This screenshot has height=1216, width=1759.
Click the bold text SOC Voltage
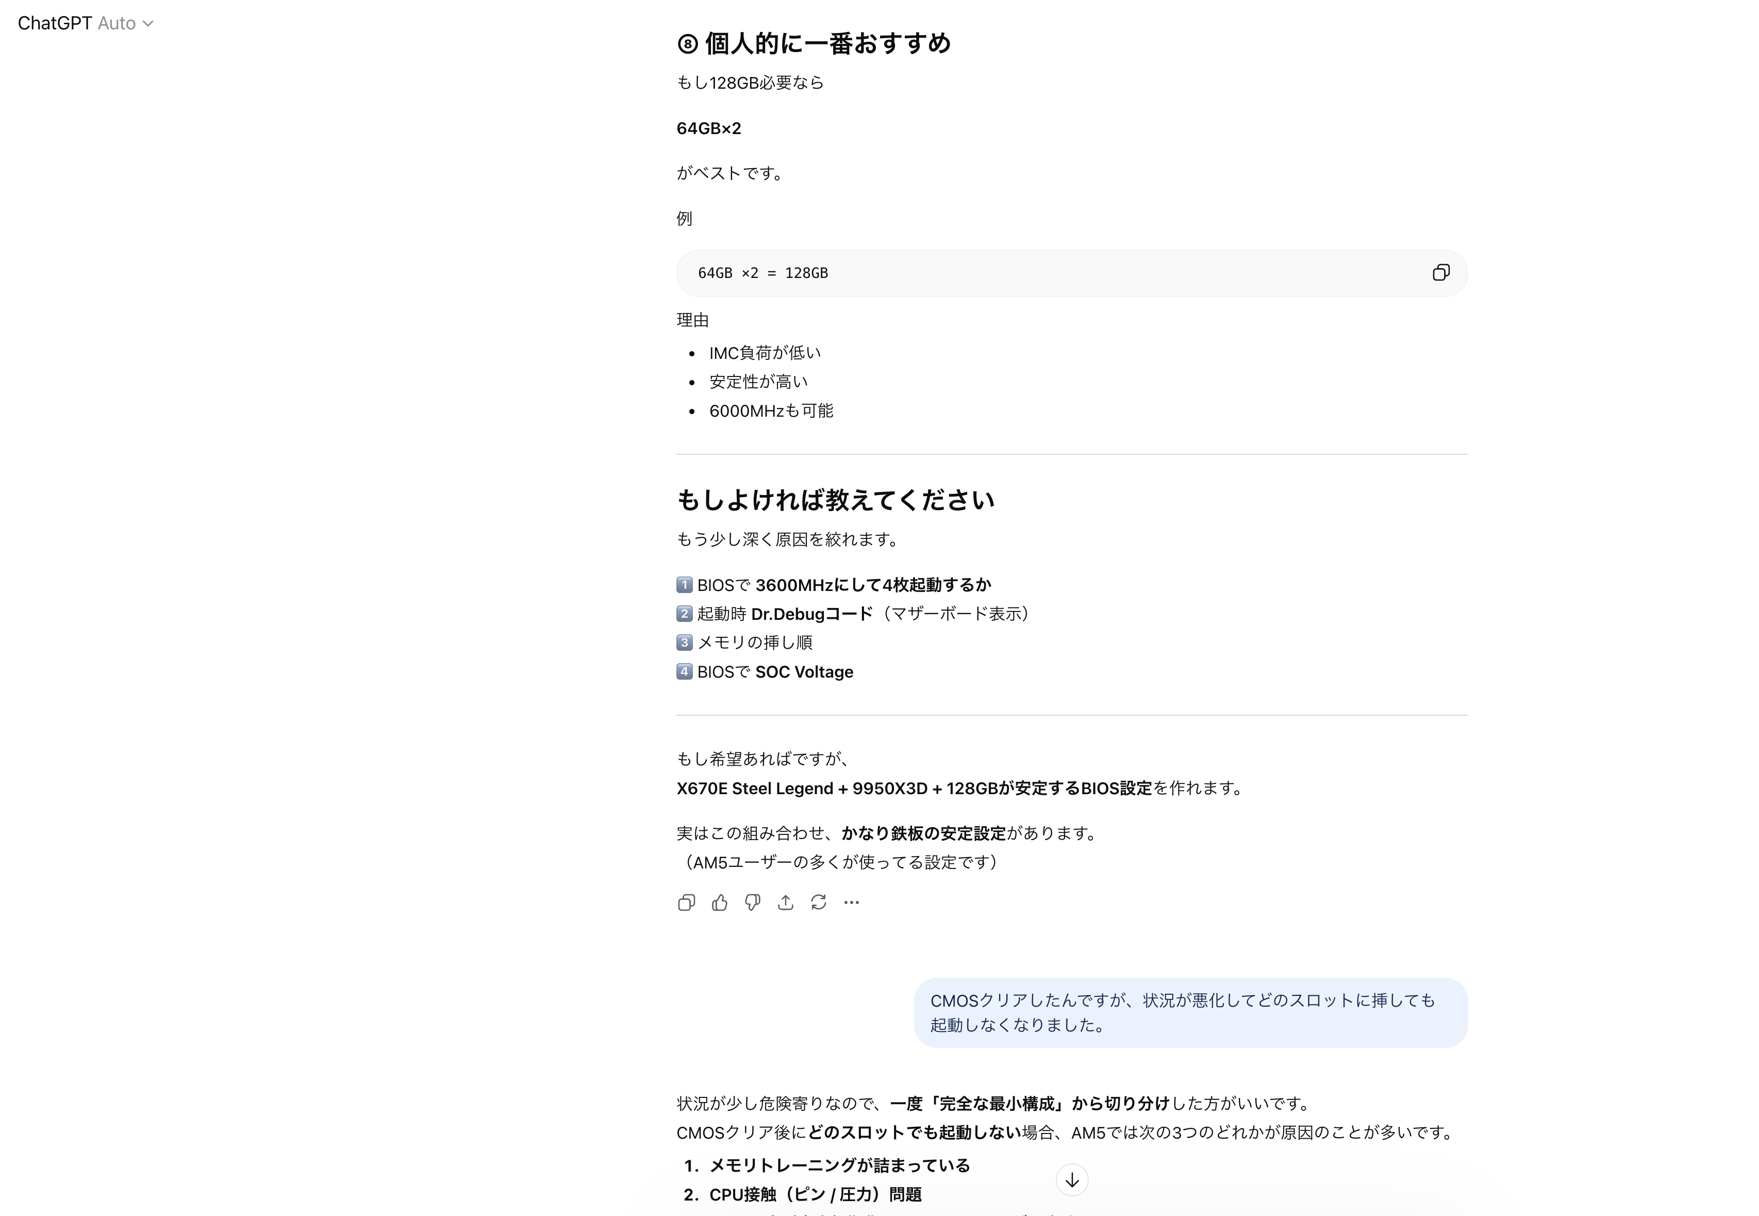pyautogui.click(x=804, y=672)
